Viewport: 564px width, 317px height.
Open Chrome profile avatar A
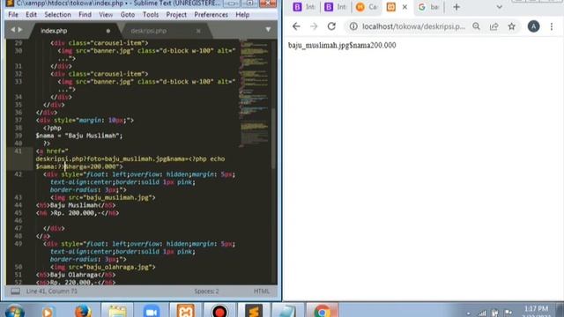coord(533,26)
